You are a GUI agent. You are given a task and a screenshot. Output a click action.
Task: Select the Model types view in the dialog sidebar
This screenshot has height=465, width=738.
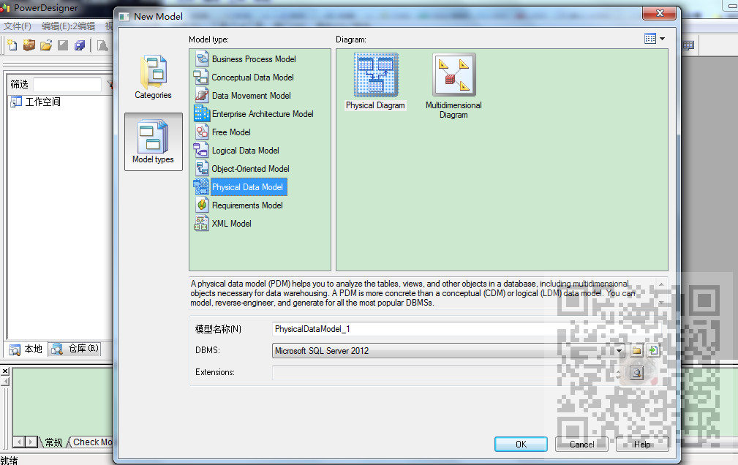click(x=153, y=141)
